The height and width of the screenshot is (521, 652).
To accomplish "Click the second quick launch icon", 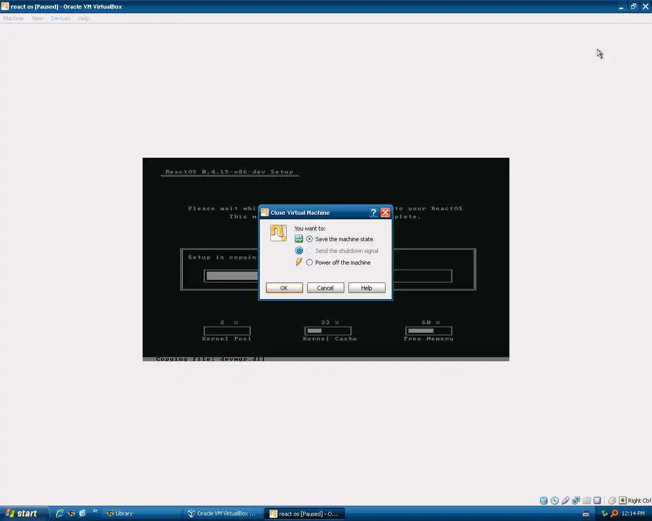I will [x=71, y=513].
